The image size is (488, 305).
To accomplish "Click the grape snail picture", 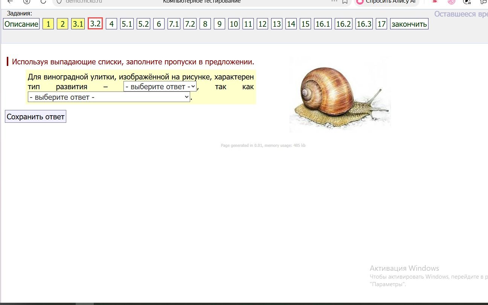I will 340,94.
